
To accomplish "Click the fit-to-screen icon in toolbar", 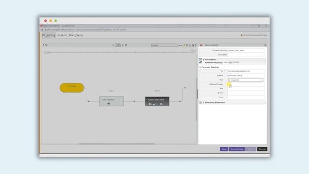I will pos(126,45).
